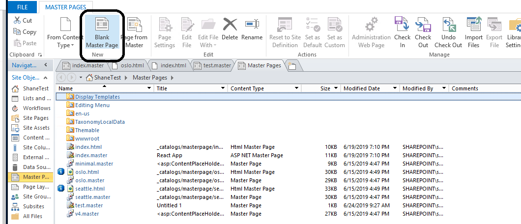Open the navigation history dropdown arrow
The height and width of the screenshot is (224, 521).
click(x=81, y=78)
